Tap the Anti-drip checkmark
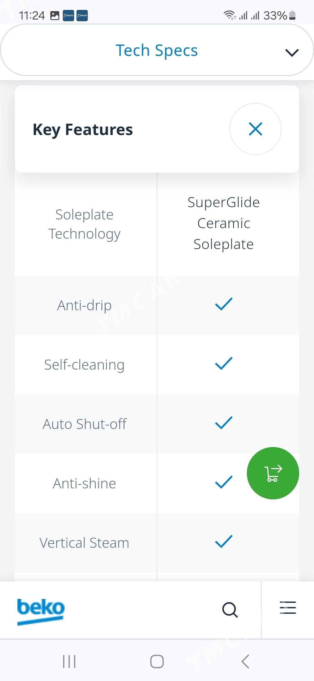This screenshot has height=681, width=314. point(224,304)
